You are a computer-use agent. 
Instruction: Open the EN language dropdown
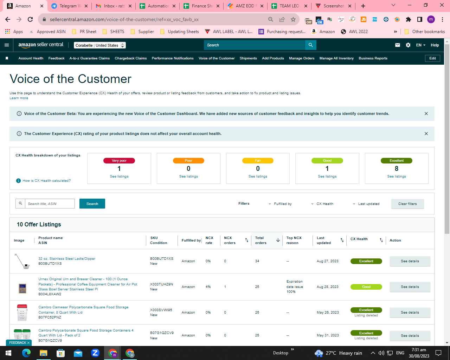pyautogui.click(x=421, y=45)
